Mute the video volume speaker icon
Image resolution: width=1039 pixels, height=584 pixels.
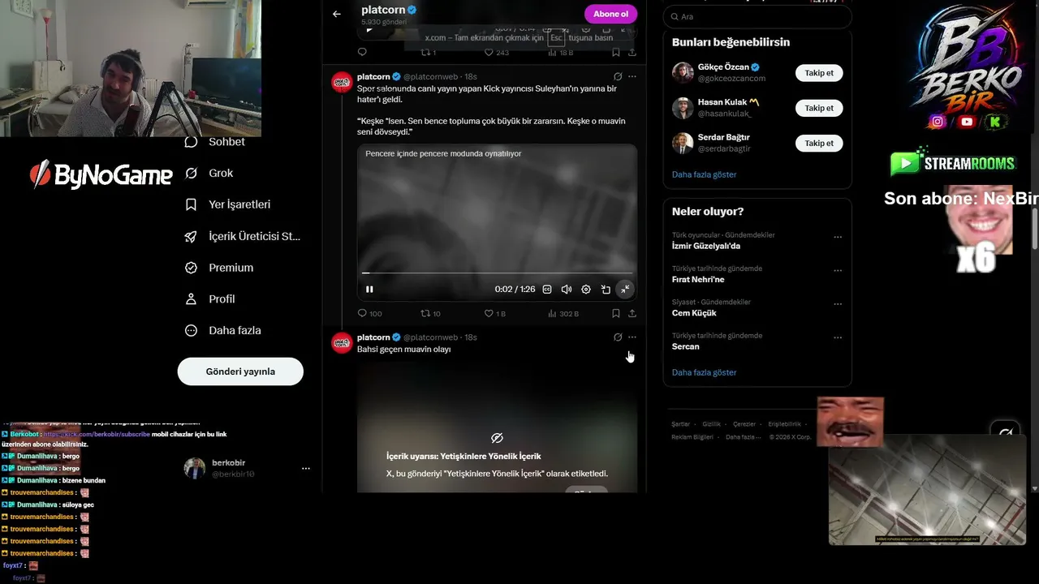(567, 290)
